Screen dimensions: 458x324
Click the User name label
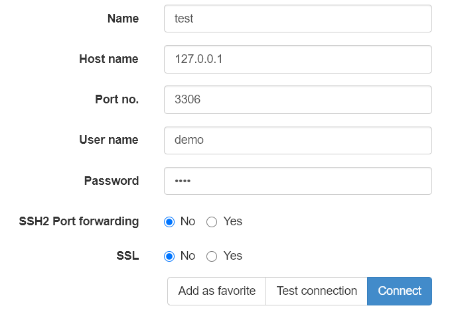click(109, 140)
